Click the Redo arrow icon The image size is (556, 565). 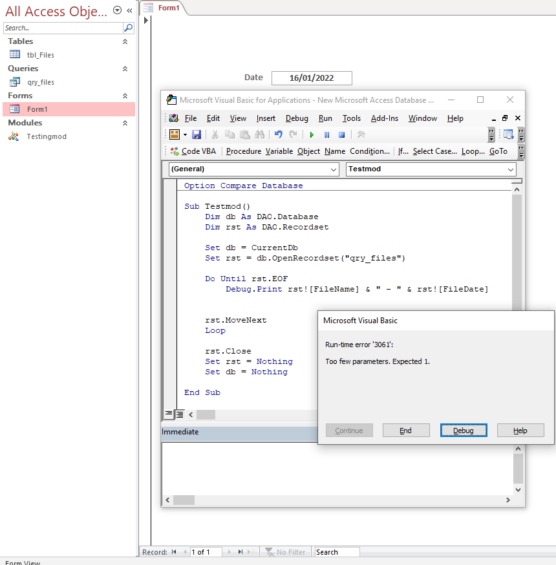[294, 134]
